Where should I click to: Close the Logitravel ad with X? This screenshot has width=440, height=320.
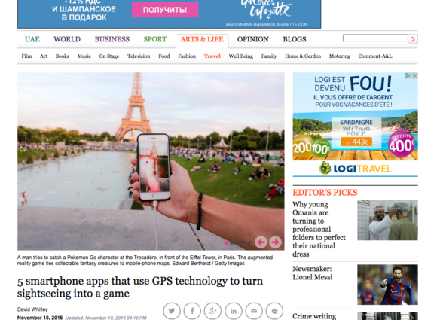(x=414, y=76)
